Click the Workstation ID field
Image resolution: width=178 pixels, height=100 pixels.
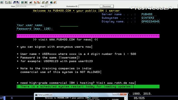point(88,6)
